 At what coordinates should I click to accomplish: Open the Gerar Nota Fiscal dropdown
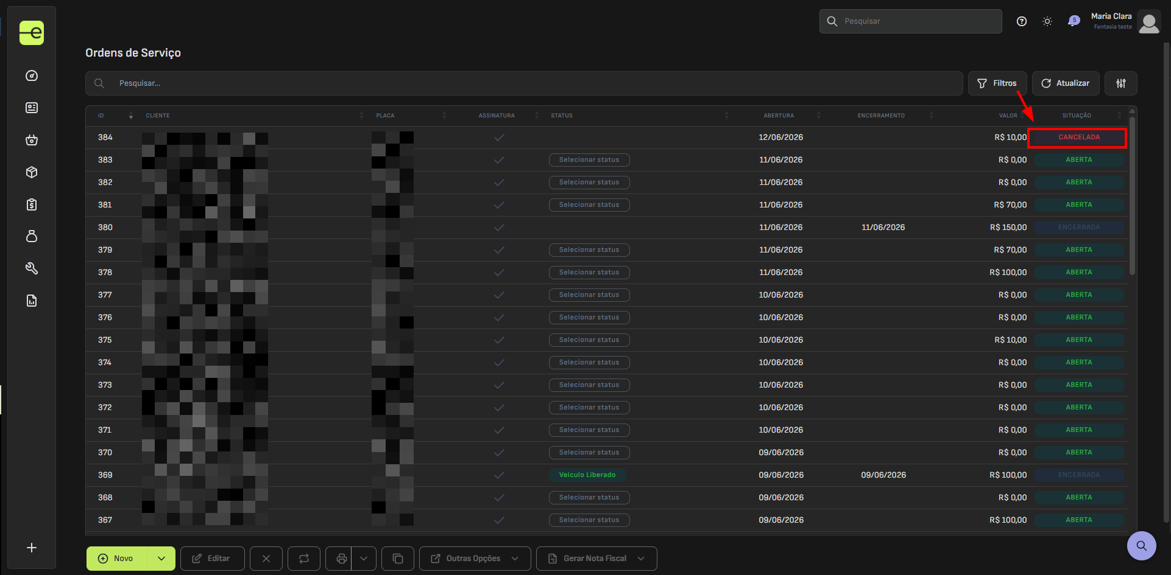click(596, 559)
